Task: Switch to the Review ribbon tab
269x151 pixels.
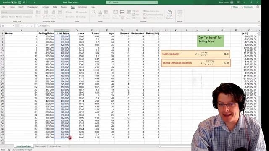Action: click(x=64, y=7)
